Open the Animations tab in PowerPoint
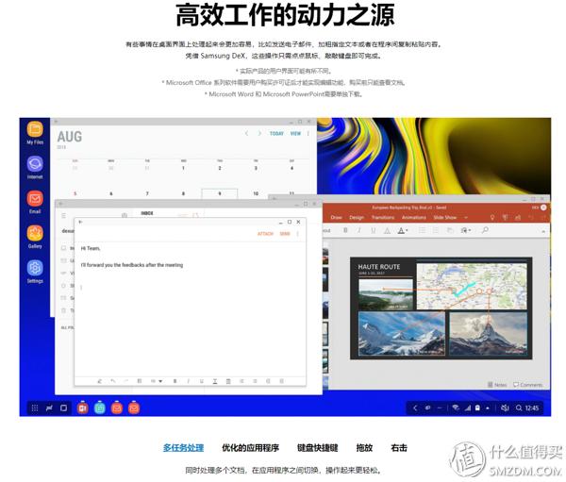The image size is (566, 482). [x=414, y=217]
